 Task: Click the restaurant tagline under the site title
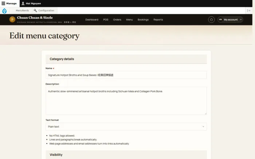tap(46, 22)
